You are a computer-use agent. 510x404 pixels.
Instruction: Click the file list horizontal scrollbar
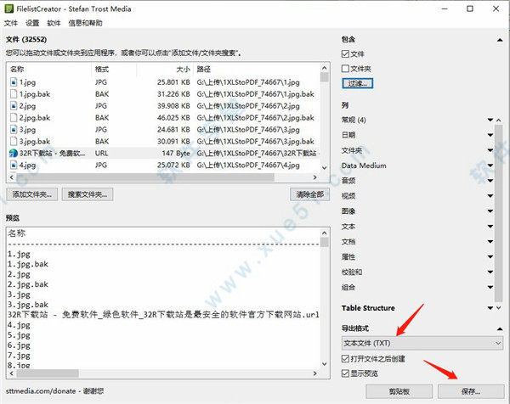point(161,178)
